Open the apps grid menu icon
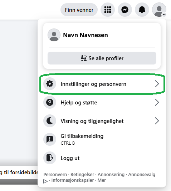 108,10
